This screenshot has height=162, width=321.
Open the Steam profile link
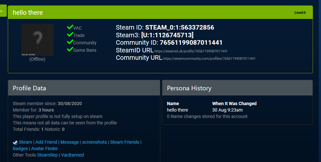pos(26,142)
